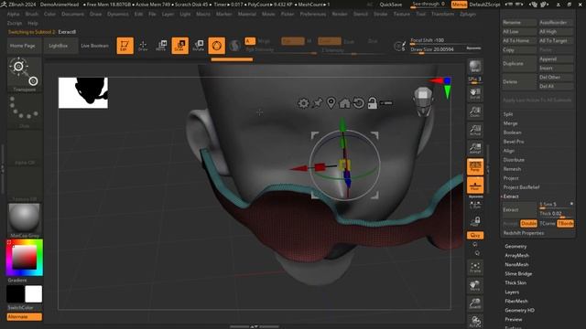
Task: Open the gizmo customize gear icon
Action: click(x=303, y=103)
